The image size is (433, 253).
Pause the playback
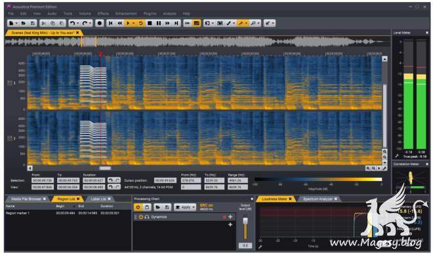coord(159,24)
